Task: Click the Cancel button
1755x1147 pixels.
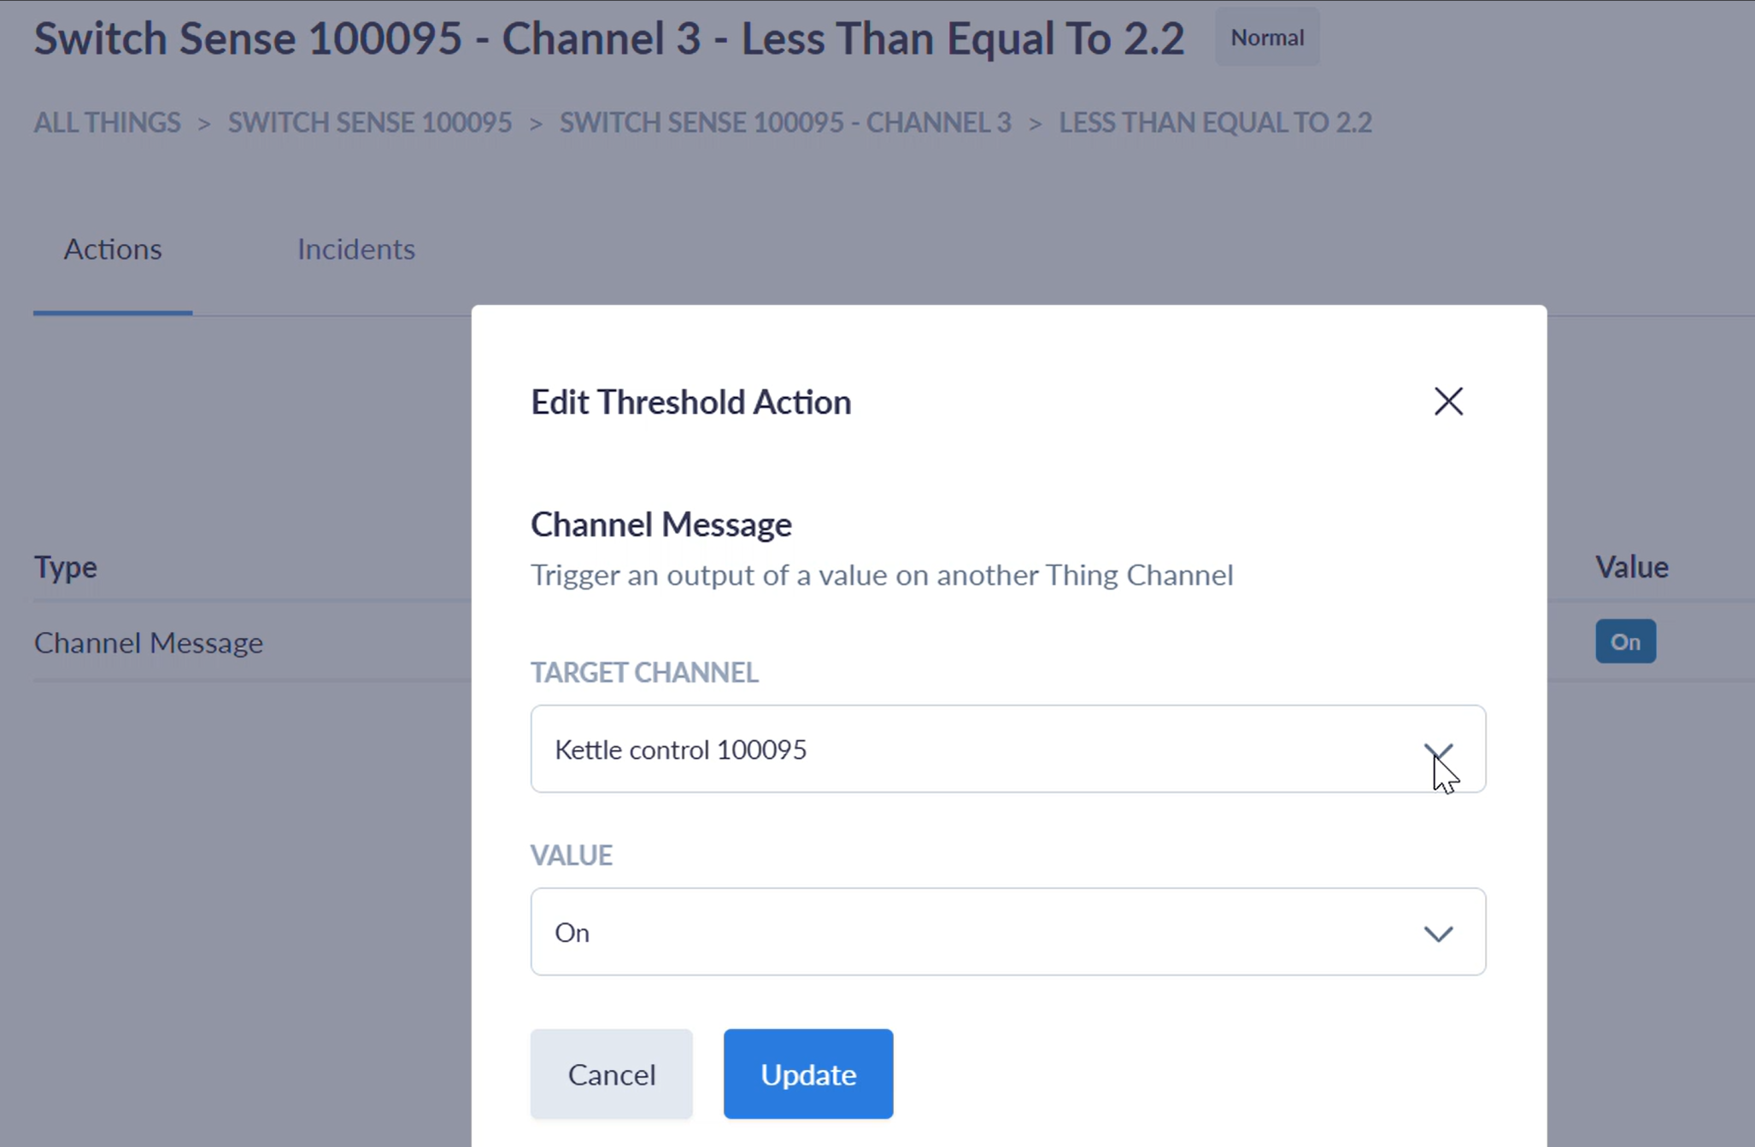Action: tap(611, 1074)
